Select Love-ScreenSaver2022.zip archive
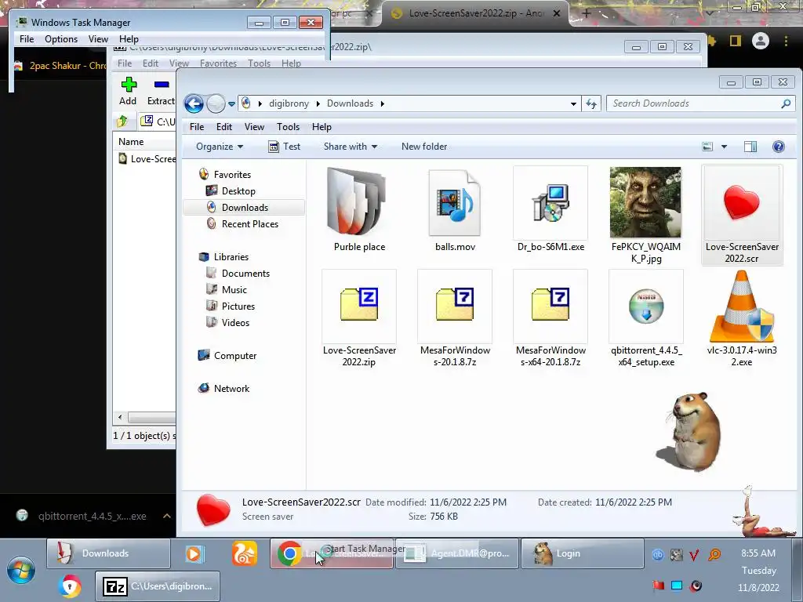Image resolution: width=803 pixels, height=602 pixels. [359, 318]
